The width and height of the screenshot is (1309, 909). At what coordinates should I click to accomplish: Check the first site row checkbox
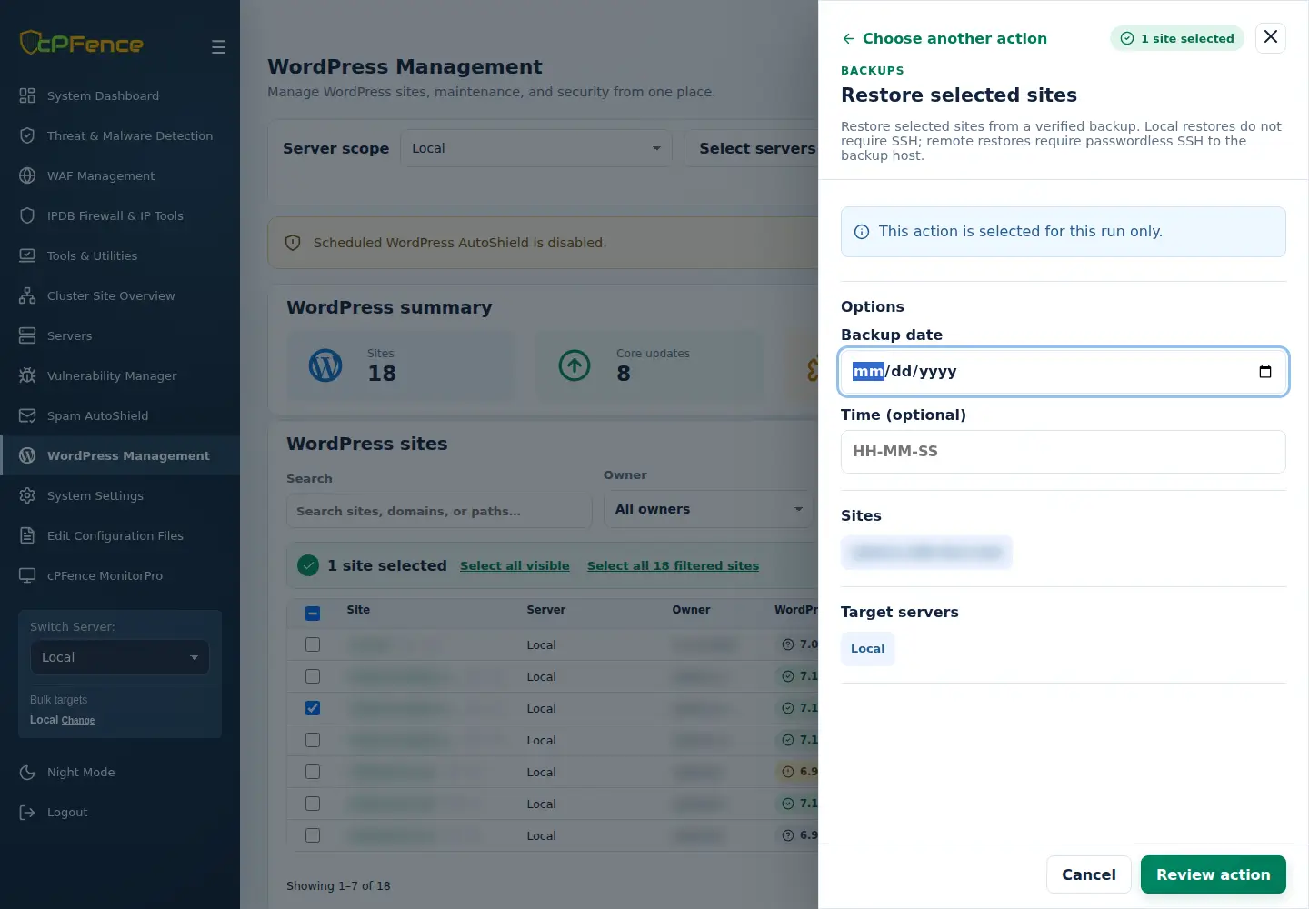pyautogui.click(x=313, y=644)
